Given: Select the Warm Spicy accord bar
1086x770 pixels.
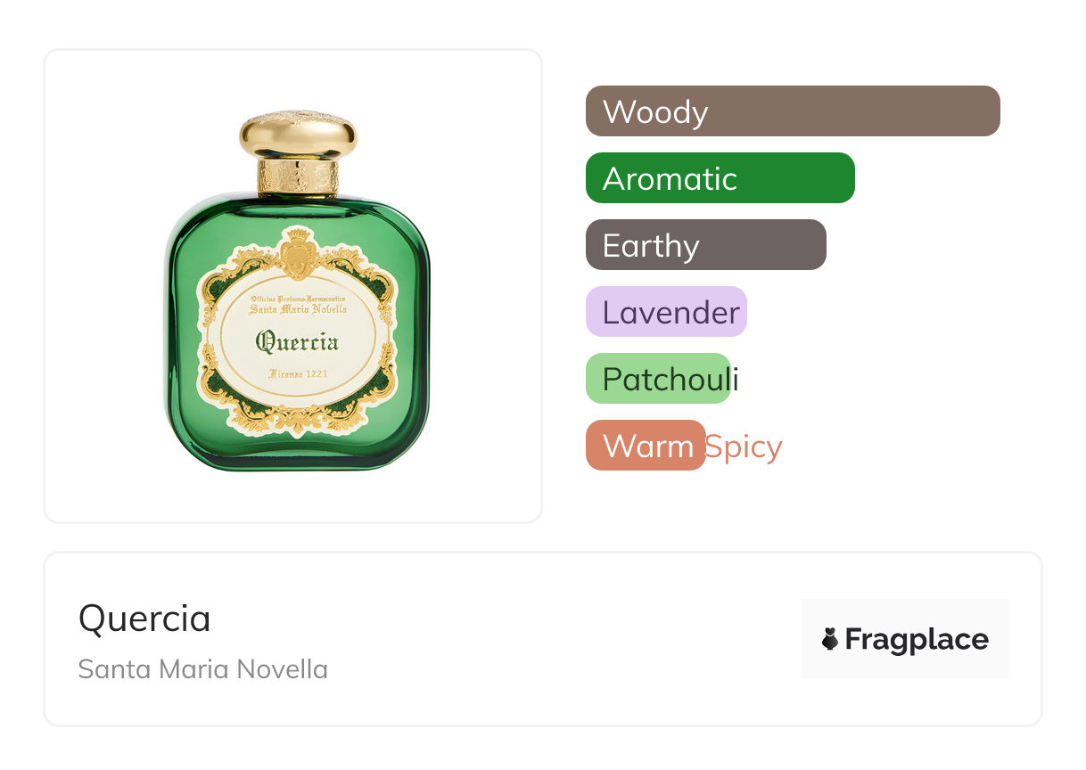Looking at the screenshot, I should pos(646,446).
